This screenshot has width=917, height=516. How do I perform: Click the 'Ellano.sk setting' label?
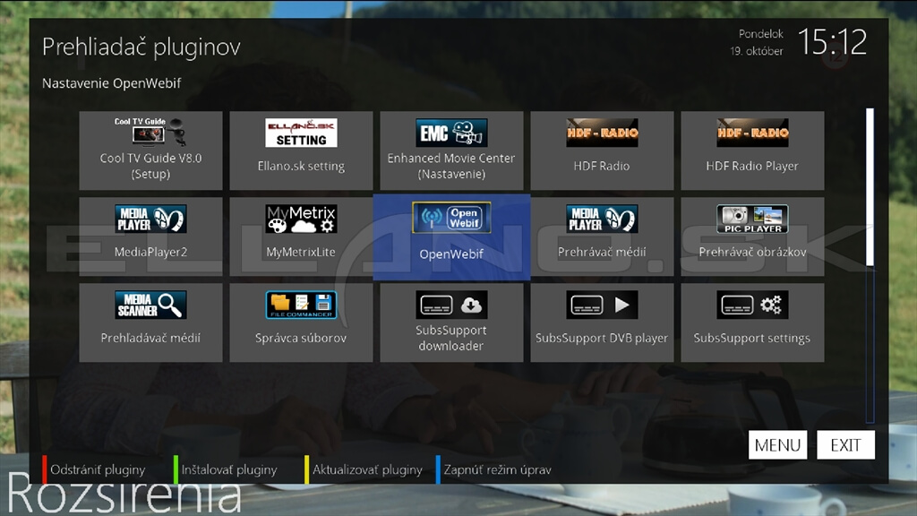(301, 166)
